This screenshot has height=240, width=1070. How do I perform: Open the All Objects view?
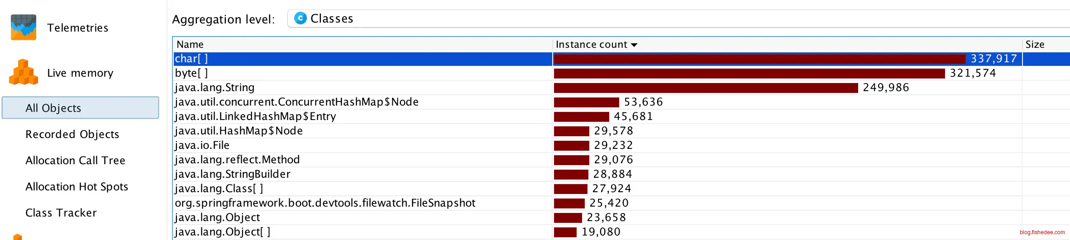click(53, 108)
